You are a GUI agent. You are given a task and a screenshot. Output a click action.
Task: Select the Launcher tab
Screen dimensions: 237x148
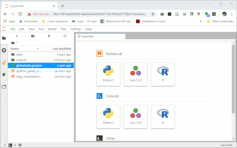100,36
